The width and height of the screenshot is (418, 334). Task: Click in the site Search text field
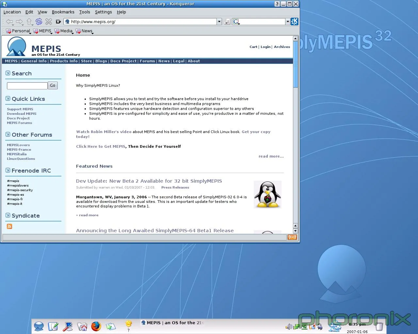point(27,86)
